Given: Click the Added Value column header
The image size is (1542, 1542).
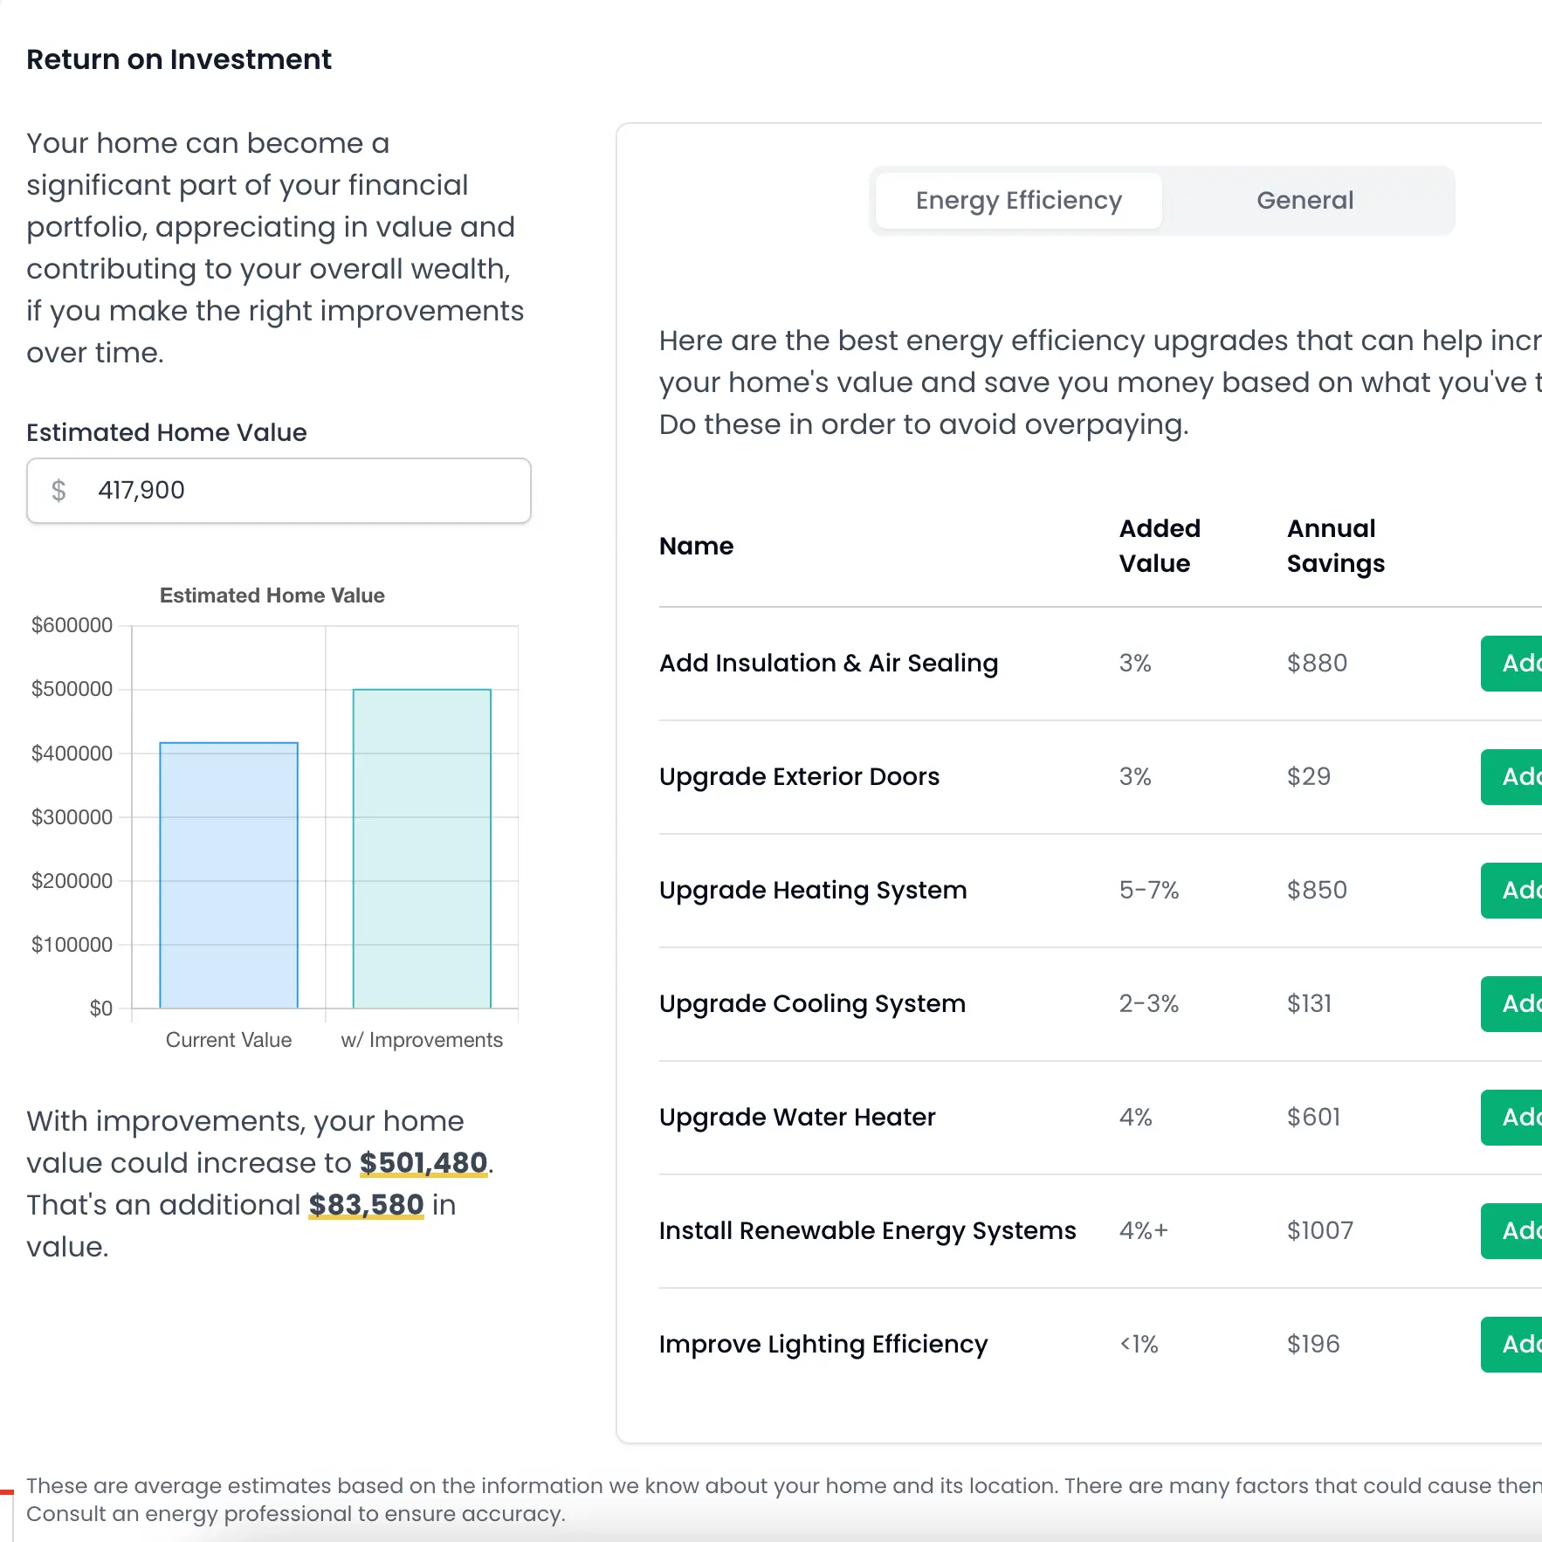Looking at the screenshot, I should coord(1160,546).
